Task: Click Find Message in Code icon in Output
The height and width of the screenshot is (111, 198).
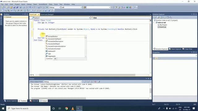Action: coord(85,82)
